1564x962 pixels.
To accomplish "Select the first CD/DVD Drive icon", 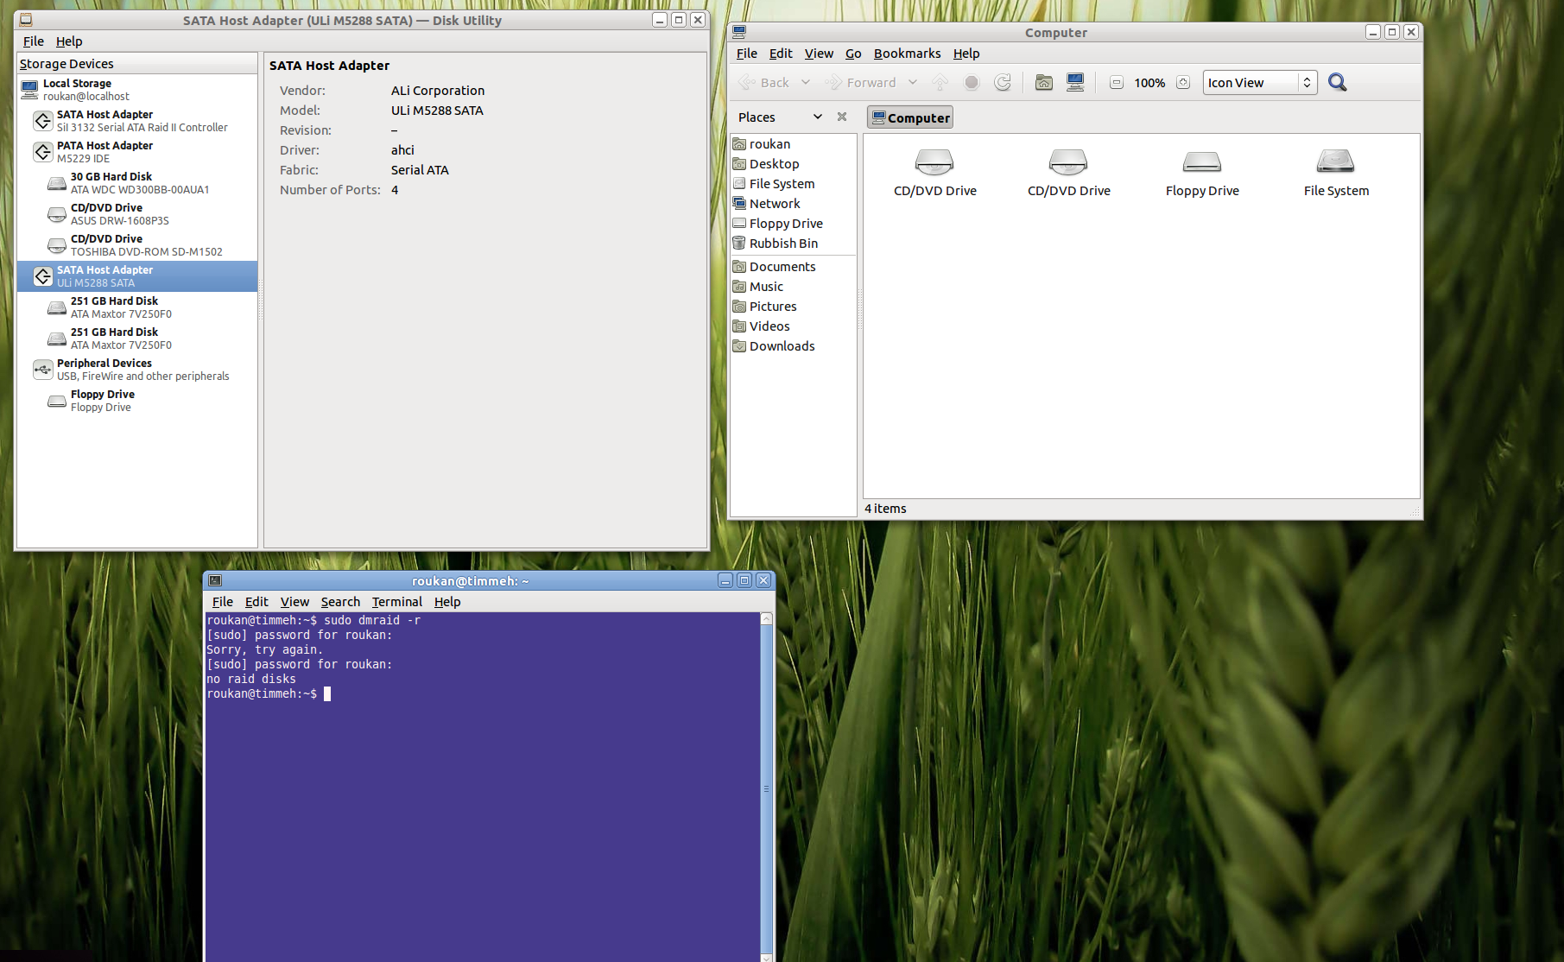I will pyautogui.click(x=934, y=172).
